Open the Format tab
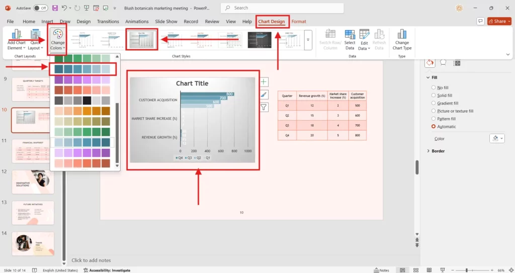This screenshot has width=515, height=273. point(299,22)
